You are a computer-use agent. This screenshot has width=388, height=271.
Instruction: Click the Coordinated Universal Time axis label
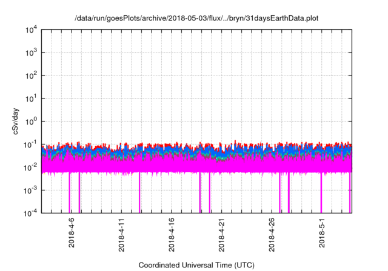(196, 265)
